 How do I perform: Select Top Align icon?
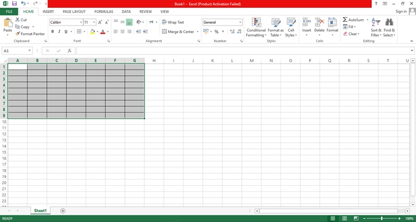[x=116, y=22]
